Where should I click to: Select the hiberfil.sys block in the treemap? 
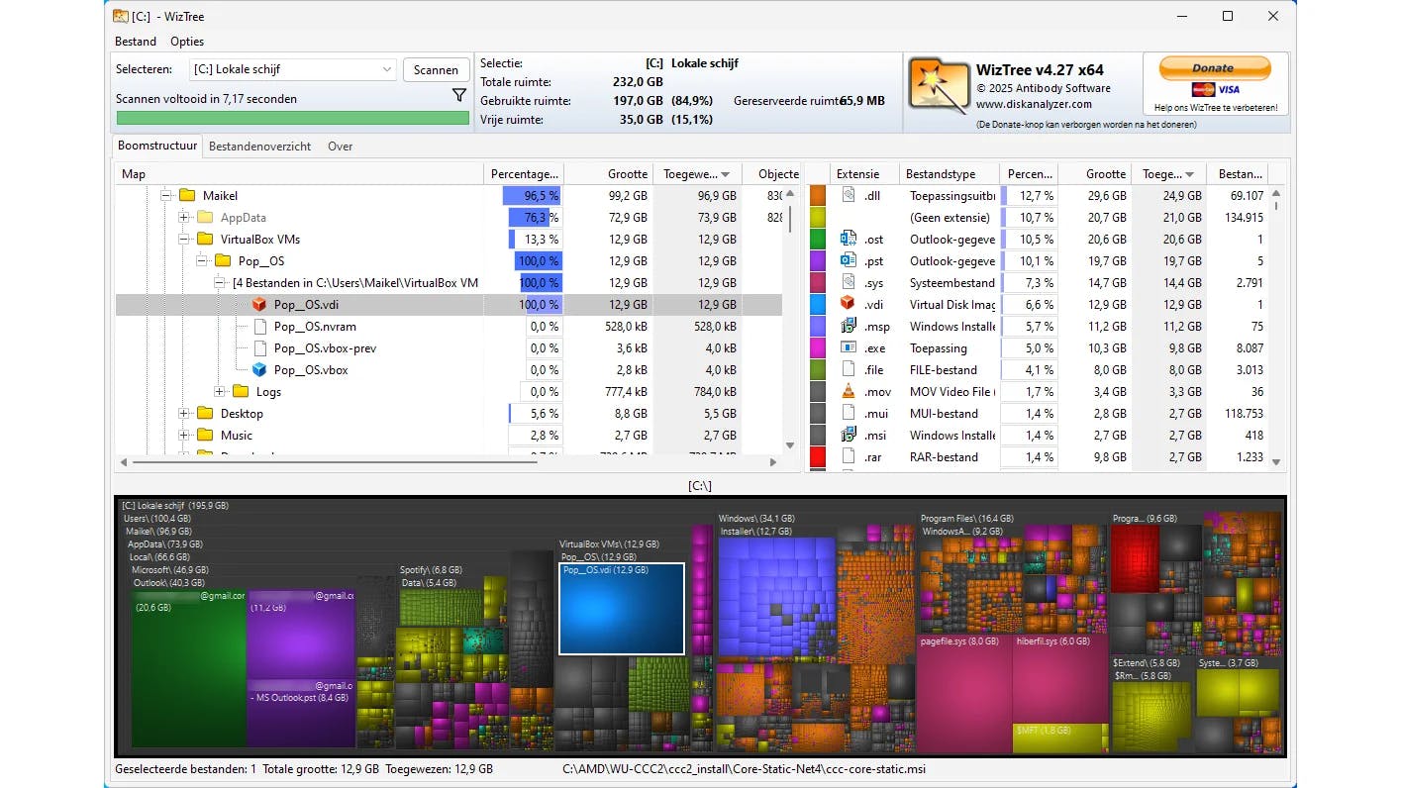click(x=1060, y=678)
